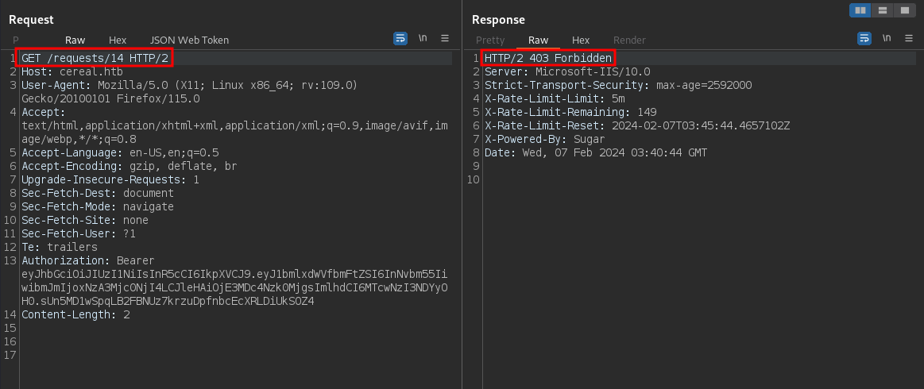Screen dimensions: 924x389
Task: Select the side-by-side layout icon
Action: coord(860,10)
